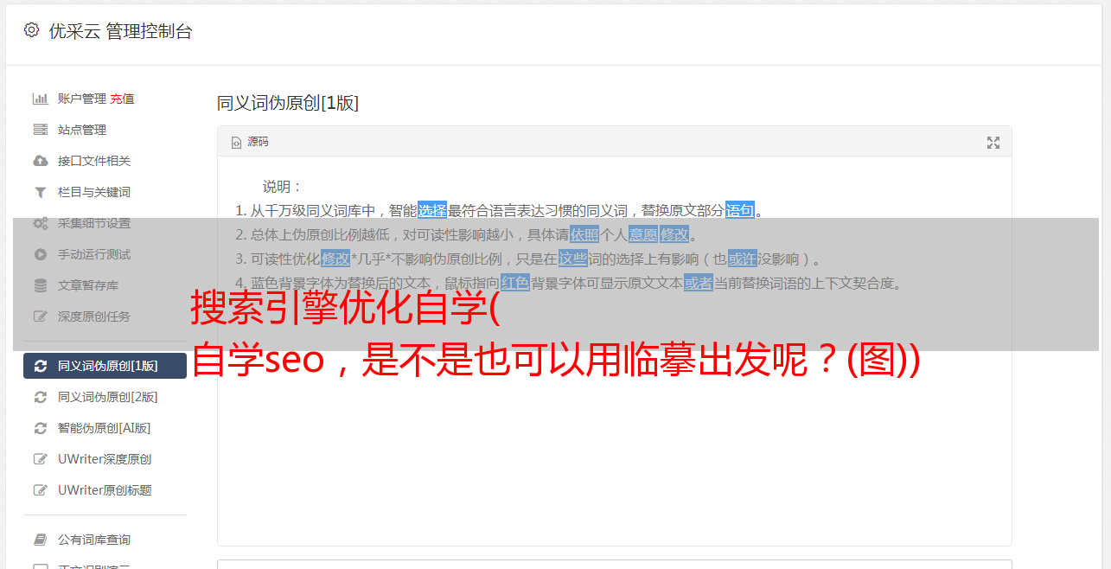This screenshot has width=1111, height=569.
Task: Click the highlighted word 语句 in line one
Action: pyautogui.click(x=740, y=210)
